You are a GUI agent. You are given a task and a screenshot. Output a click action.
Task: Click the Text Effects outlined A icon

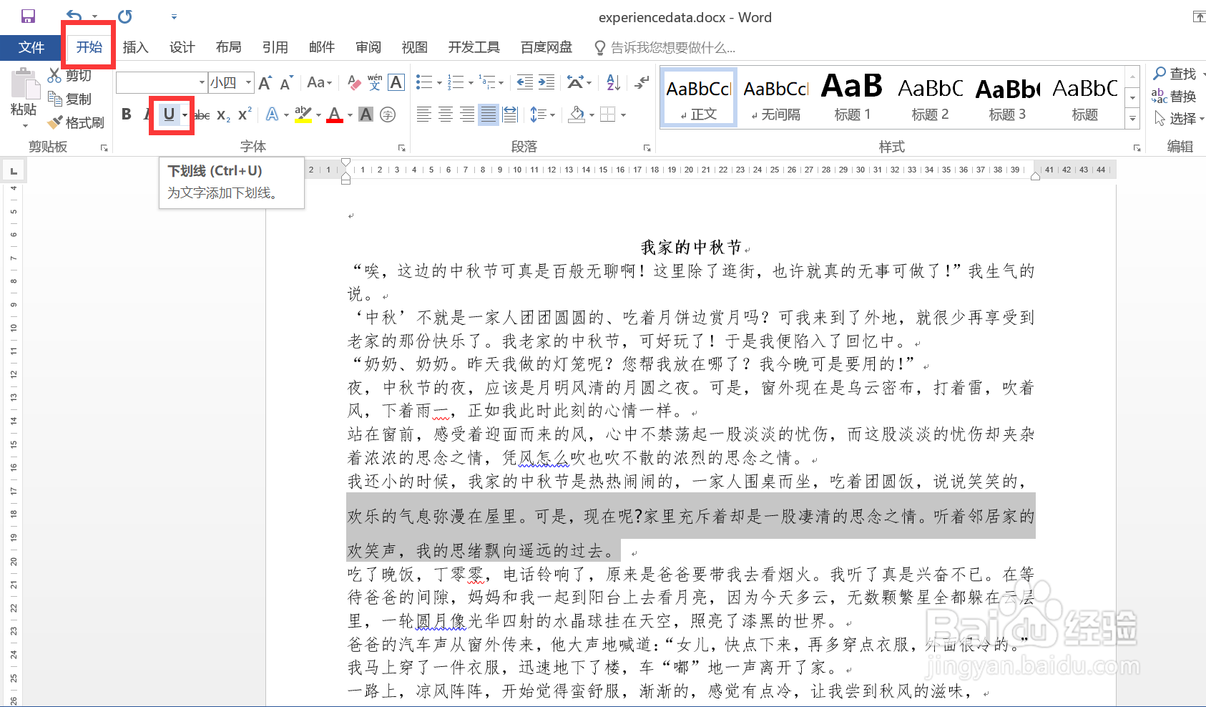(273, 114)
